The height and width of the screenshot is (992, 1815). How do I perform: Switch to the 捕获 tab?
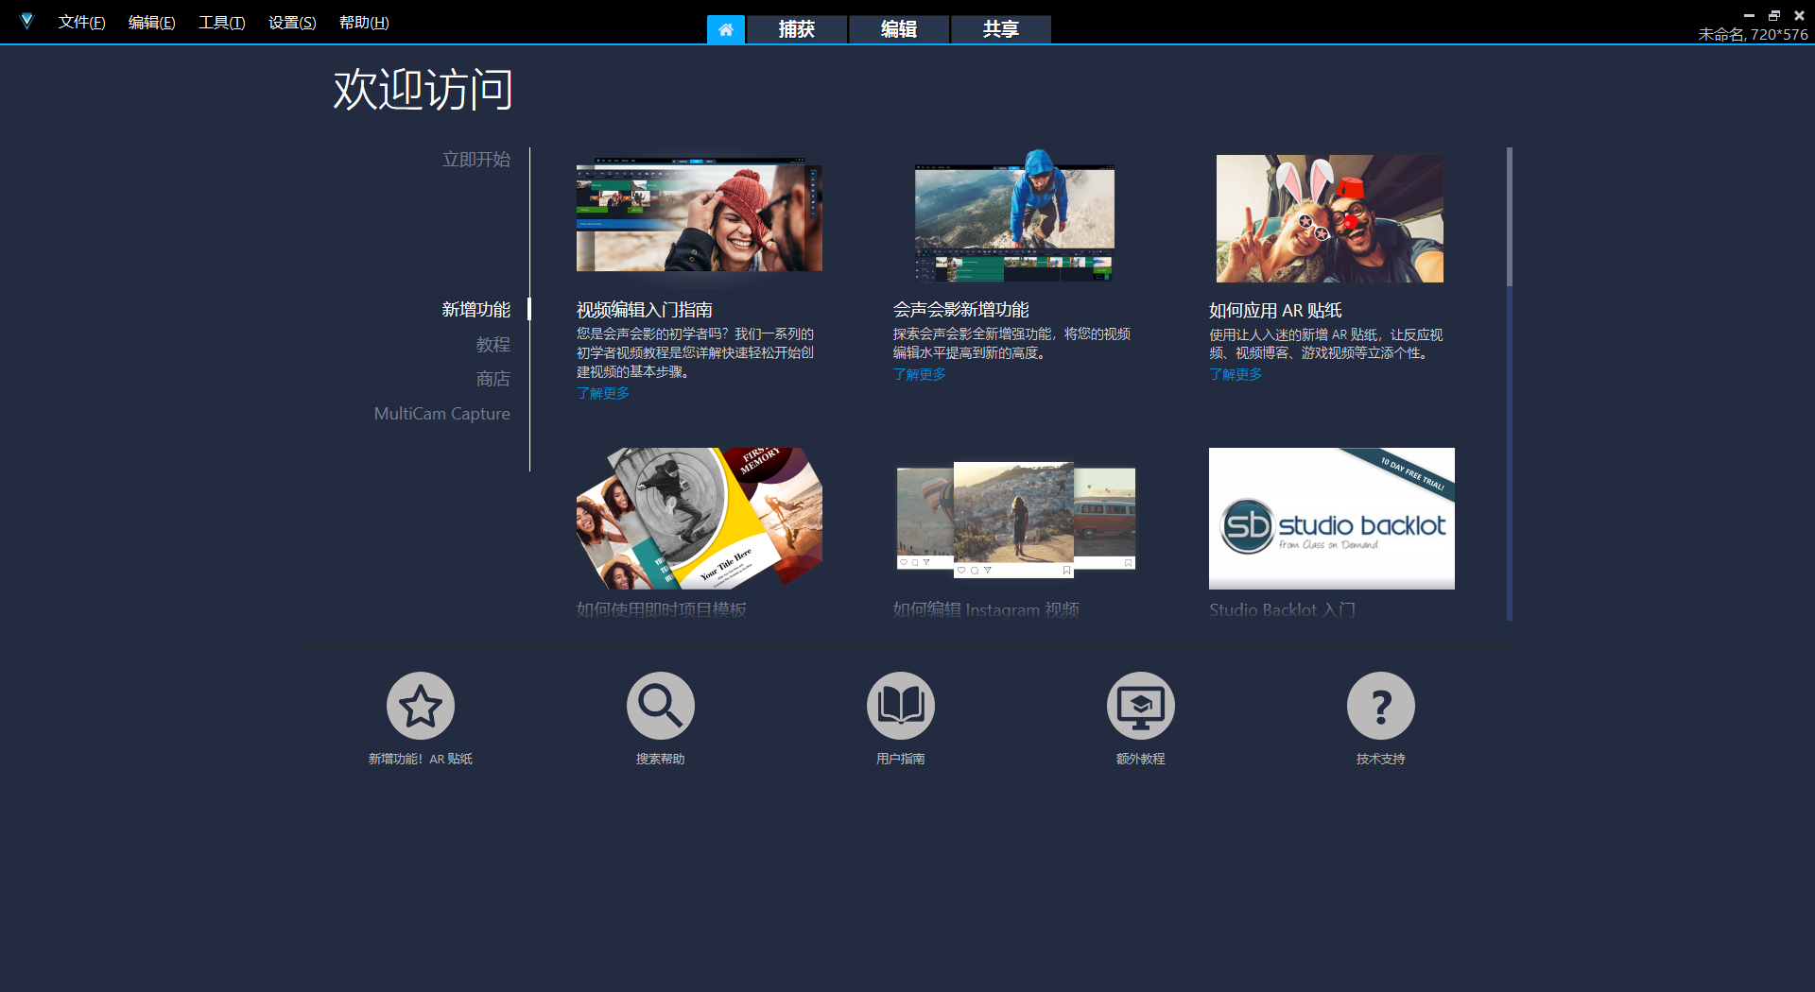[x=797, y=29]
